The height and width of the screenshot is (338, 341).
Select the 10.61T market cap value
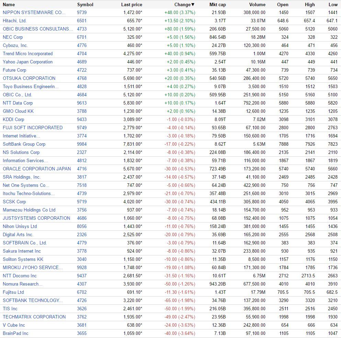tap(219, 276)
